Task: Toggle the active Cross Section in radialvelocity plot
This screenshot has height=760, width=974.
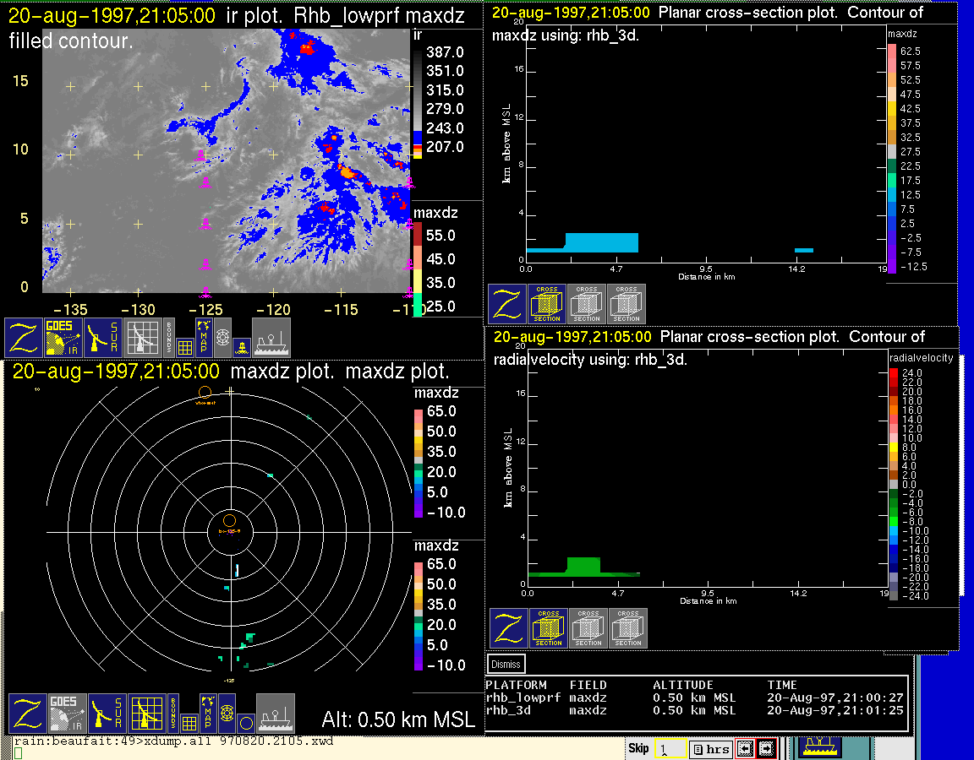Action: click(549, 628)
